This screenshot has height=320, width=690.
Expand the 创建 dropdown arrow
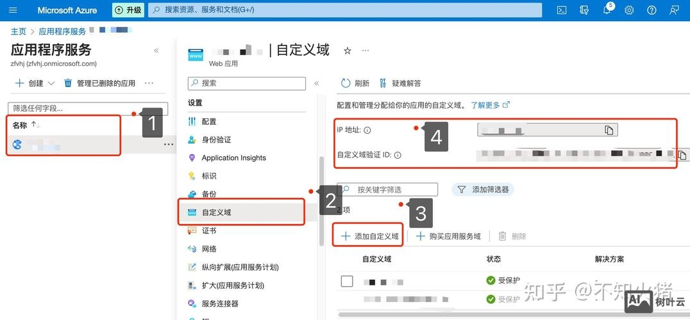51,83
